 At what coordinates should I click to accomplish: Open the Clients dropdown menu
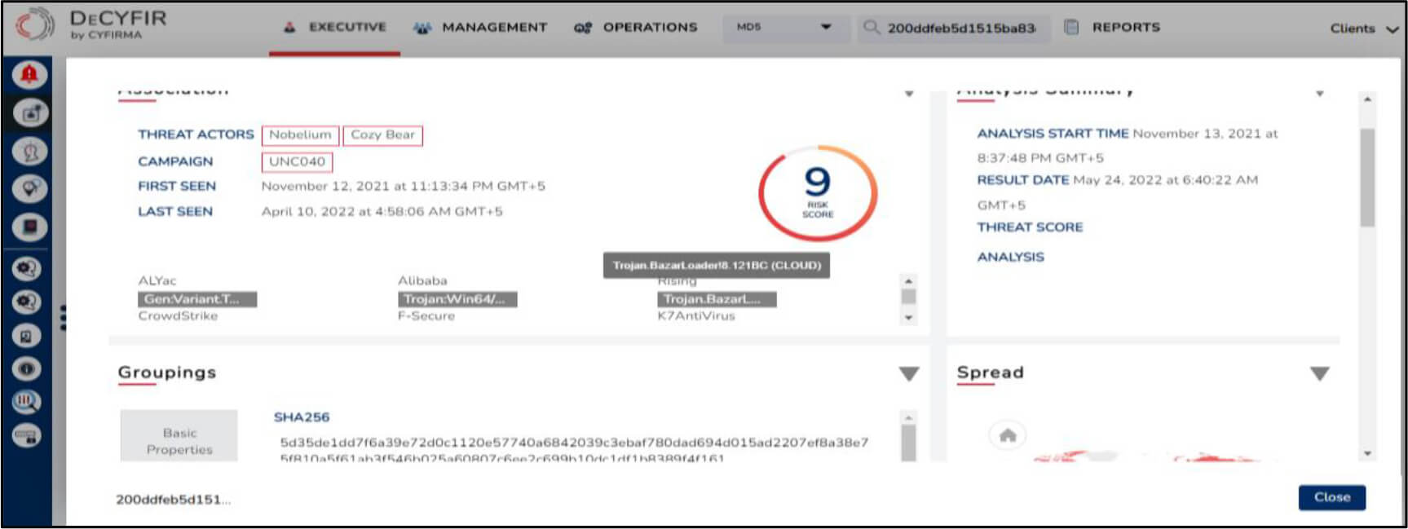pyautogui.click(x=1364, y=29)
